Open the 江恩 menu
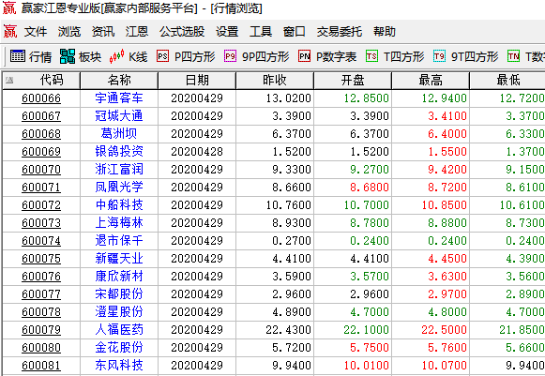 (137, 32)
